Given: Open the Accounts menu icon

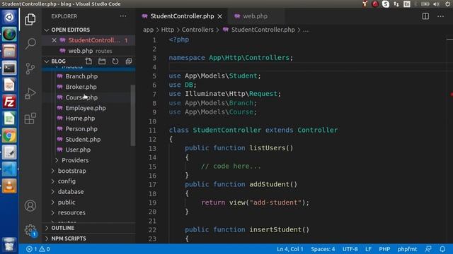Looking at the screenshot, I should pos(30,205).
